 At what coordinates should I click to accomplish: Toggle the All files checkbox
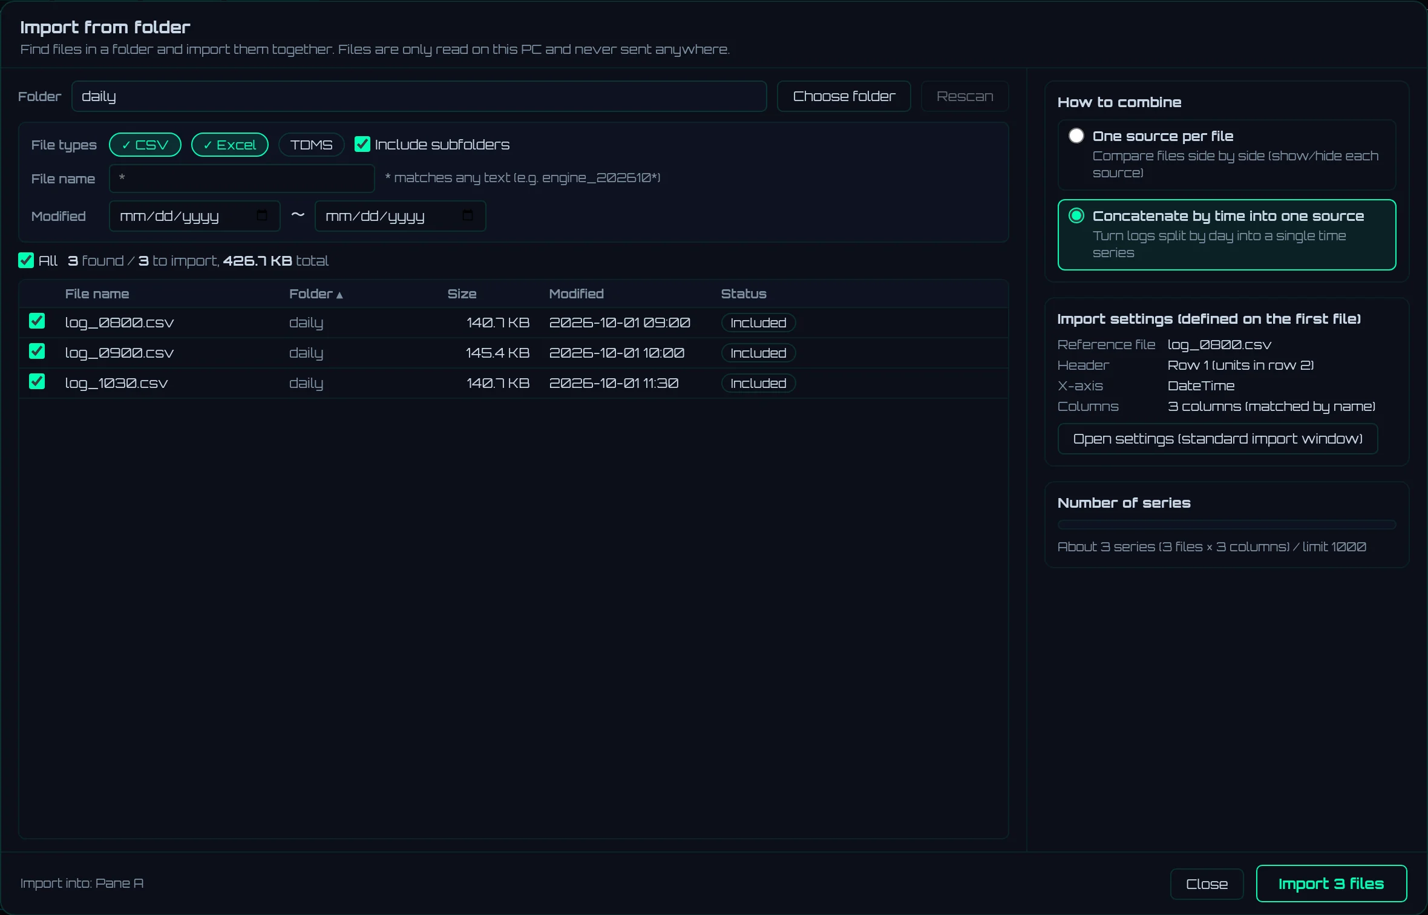[x=26, y=260]
